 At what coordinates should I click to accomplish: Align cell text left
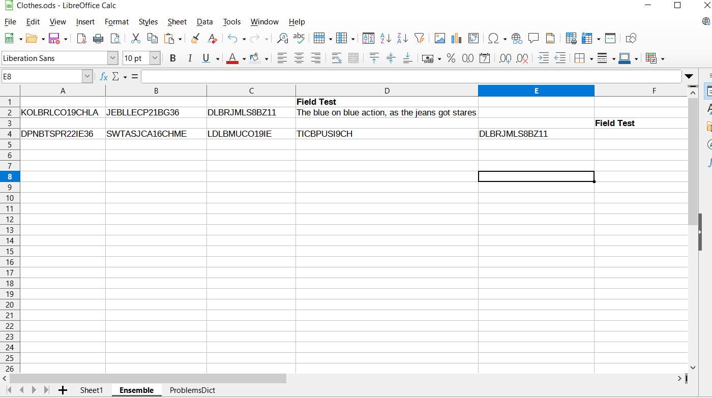282,58
